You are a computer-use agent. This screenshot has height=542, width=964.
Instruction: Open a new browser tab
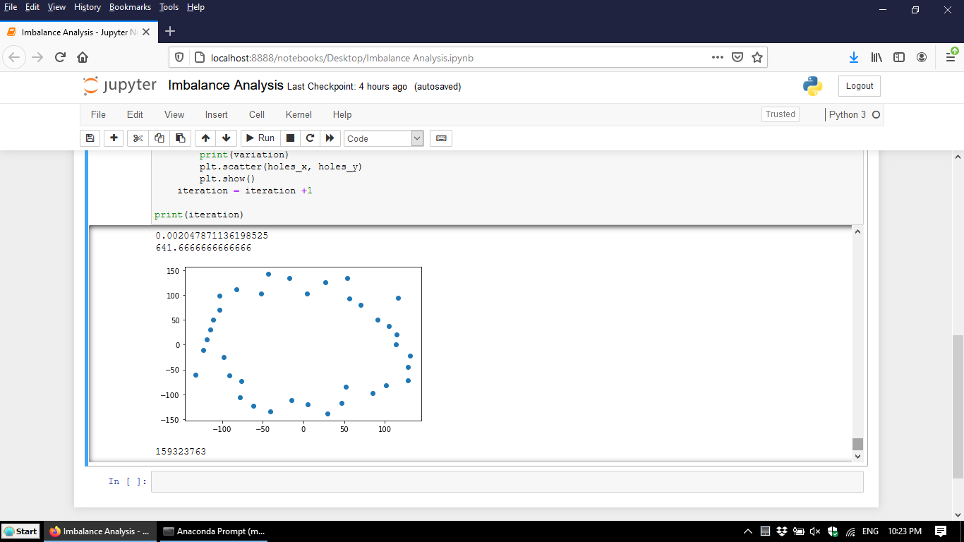(x=169, y=31)
